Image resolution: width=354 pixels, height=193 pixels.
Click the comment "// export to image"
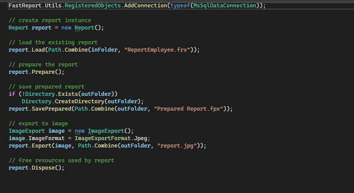(38, 124)
